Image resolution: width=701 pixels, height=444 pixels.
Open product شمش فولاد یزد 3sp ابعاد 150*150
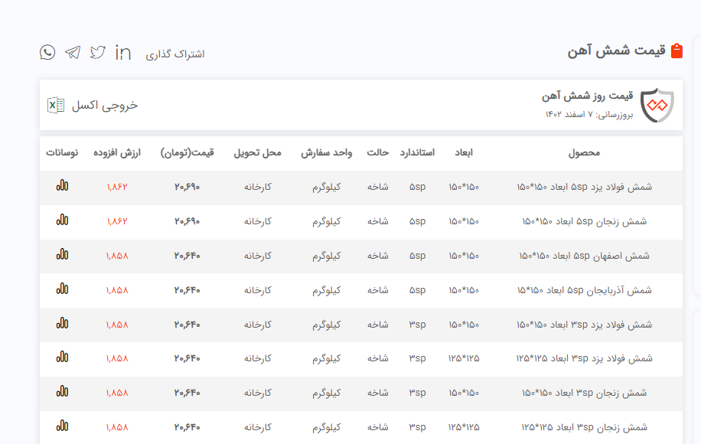[x=584, y=325]
